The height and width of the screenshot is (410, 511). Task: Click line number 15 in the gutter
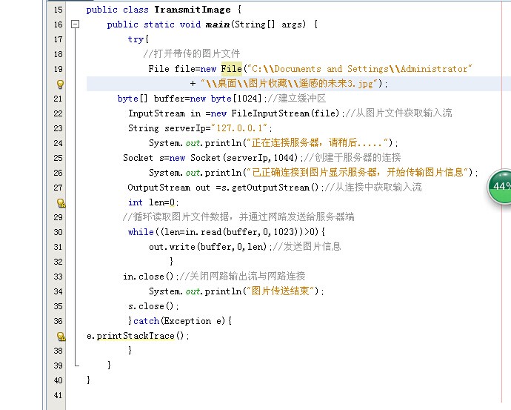coord(58,10)
